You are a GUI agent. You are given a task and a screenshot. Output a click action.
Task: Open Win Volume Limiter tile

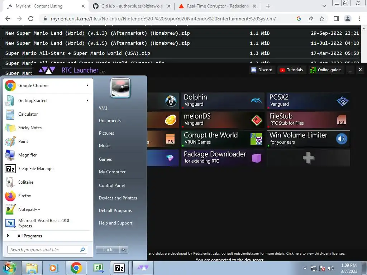click(309, 139)
